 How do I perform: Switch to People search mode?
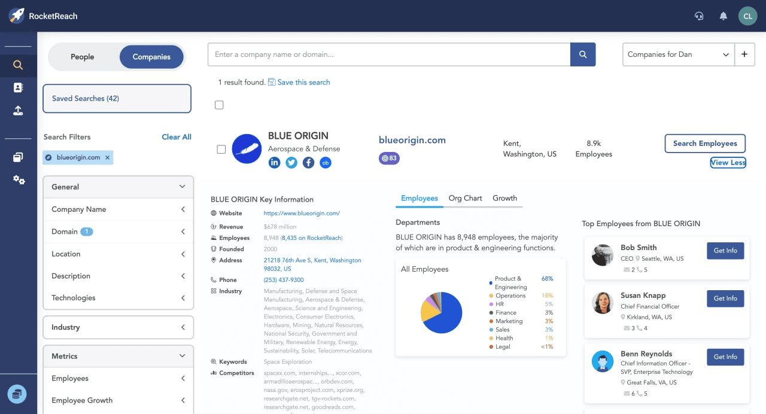(83, 57)
